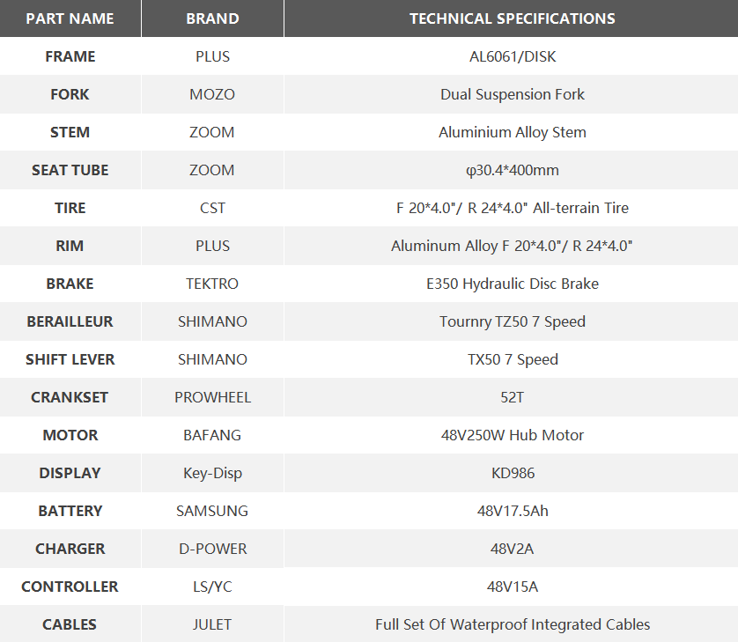
Task: Click the BRAND column header
Action: [x=212, y=18]
